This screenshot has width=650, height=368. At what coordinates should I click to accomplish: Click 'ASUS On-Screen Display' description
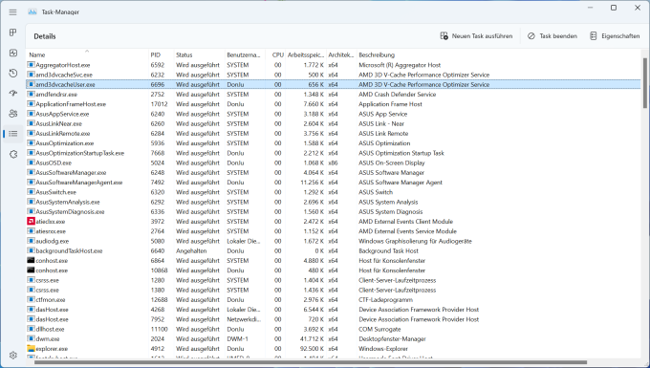[392, 162]
